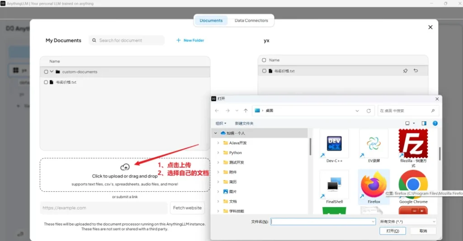The height and width of the screenshot is (241, 463).
Task: Click the Fetch website button
Action: (187, 208)
